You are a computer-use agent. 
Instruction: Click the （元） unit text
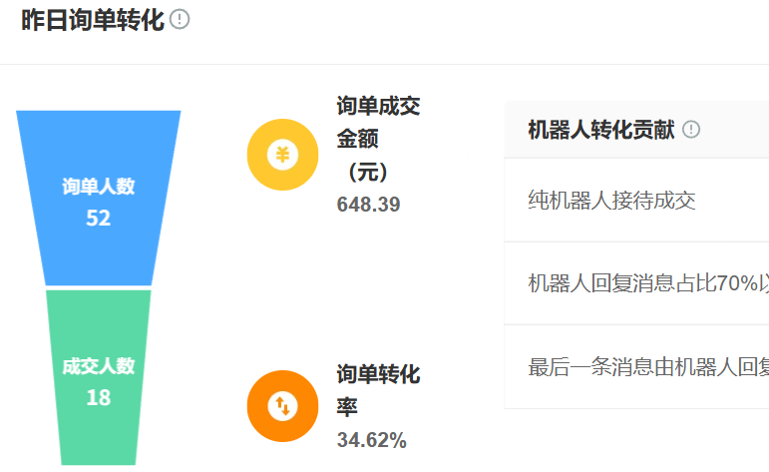click(368, 172)
